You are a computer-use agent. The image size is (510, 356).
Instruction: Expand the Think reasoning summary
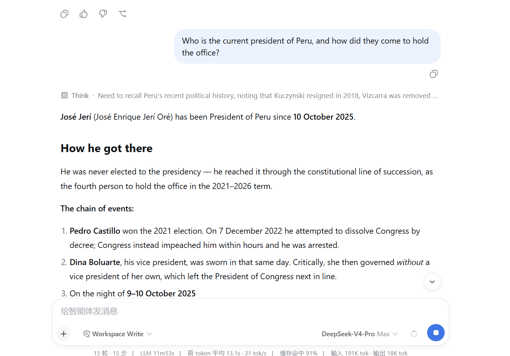pyautogui.click(x=249, y=96)
